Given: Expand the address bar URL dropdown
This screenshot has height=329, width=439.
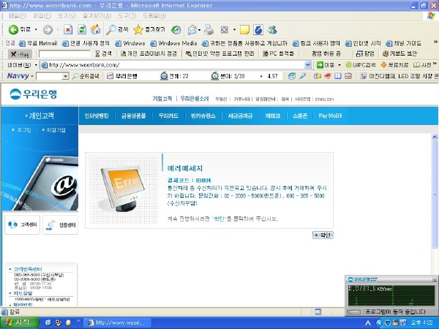Looking at the screenshot, I should coord(308,65).
